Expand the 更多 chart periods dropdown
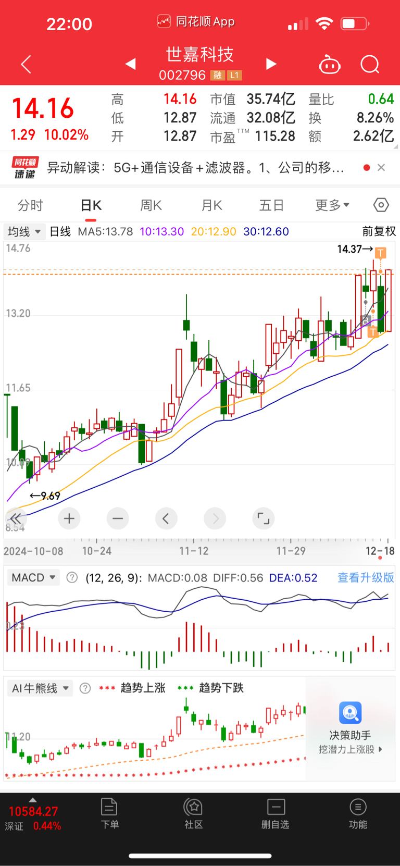Screen dimensions: 400x866 [x=332, y=205]
